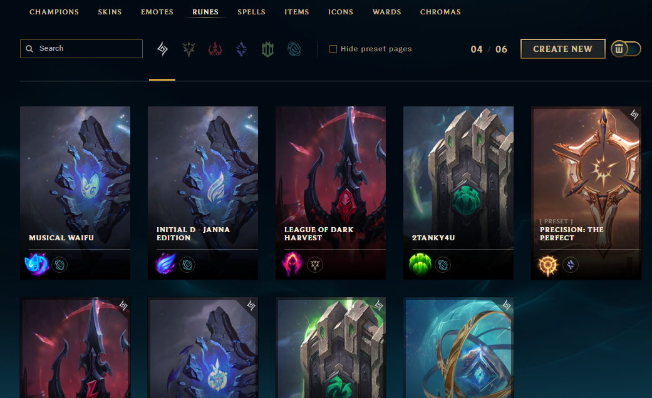Click Grasp keystone icon on 2TANKY4U card
The image size is (652, 398).
click(420, 264)
